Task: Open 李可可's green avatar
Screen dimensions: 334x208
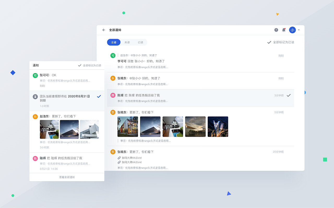Action: tap(113, 55)
